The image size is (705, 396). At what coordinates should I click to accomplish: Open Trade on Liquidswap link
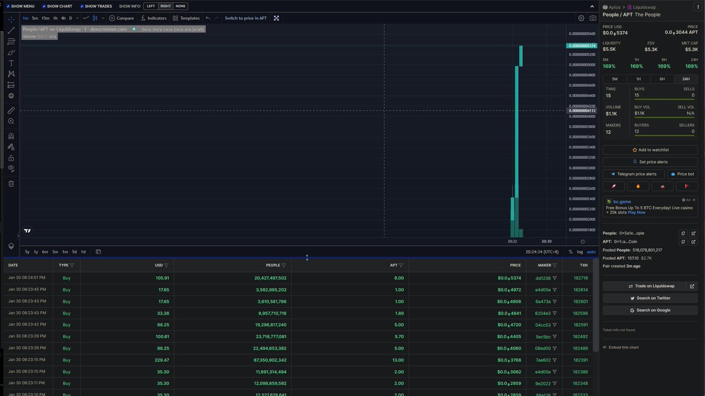click(x=650, y=286)
